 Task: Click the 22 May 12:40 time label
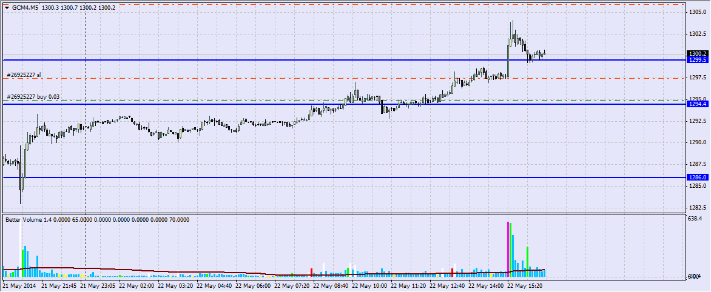[x=448, y=286]
